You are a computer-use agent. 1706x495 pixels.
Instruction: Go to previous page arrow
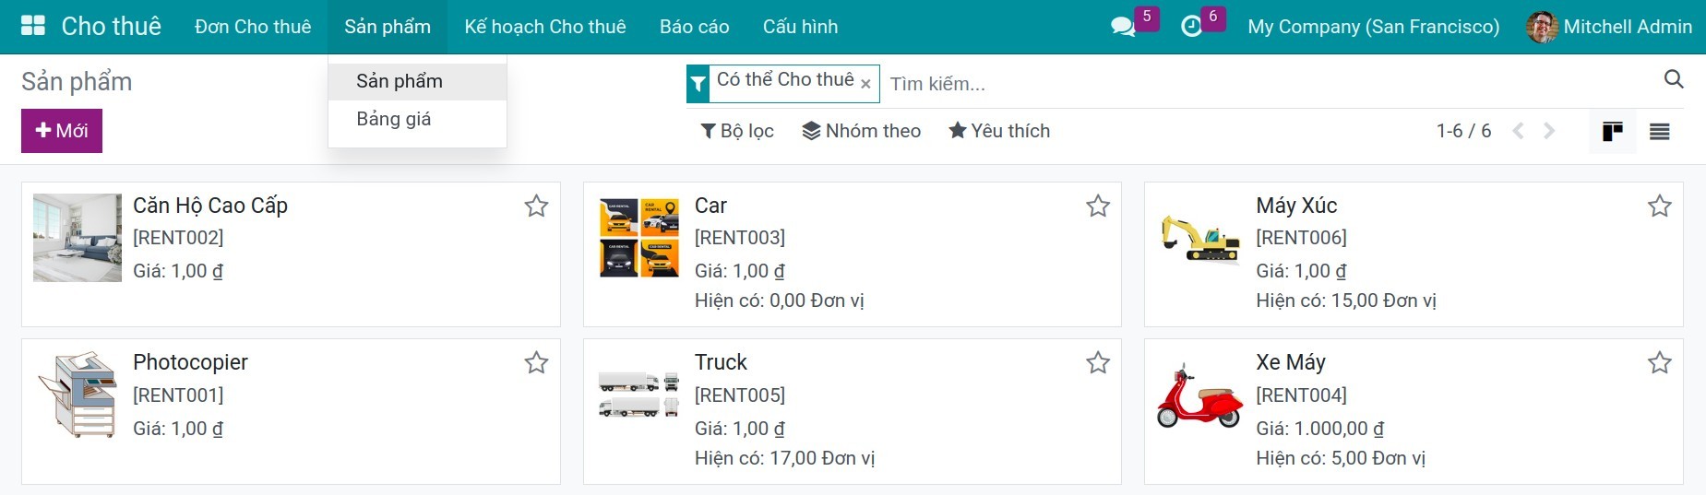[x=1518, y=131]
